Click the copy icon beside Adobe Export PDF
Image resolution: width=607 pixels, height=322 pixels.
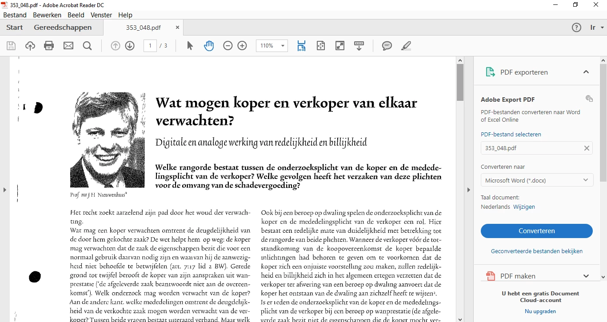[589, 99]
